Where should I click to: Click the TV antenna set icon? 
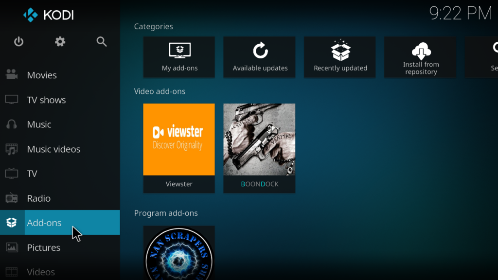click(12, 174)
